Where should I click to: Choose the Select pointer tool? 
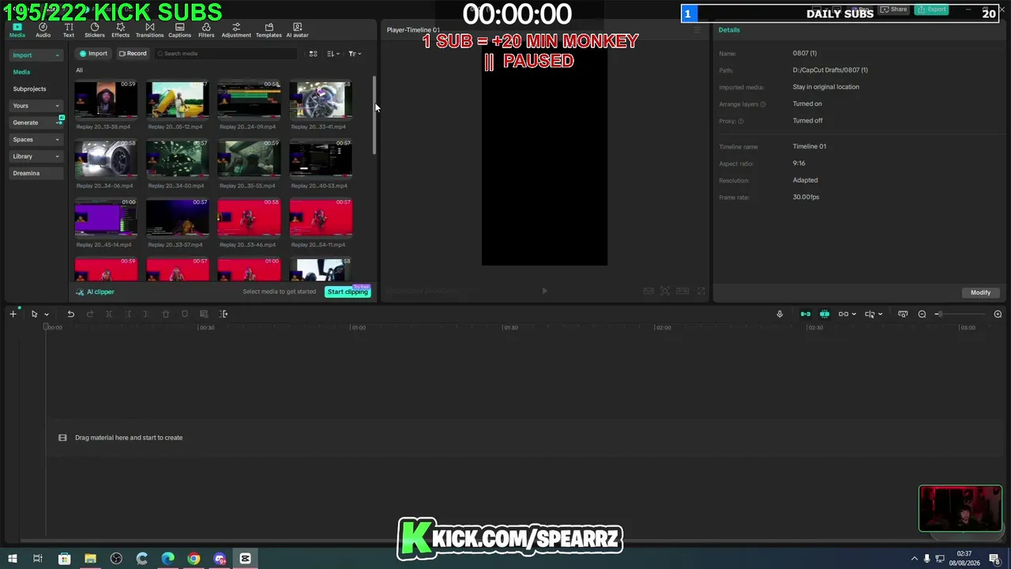click(34, 315)
